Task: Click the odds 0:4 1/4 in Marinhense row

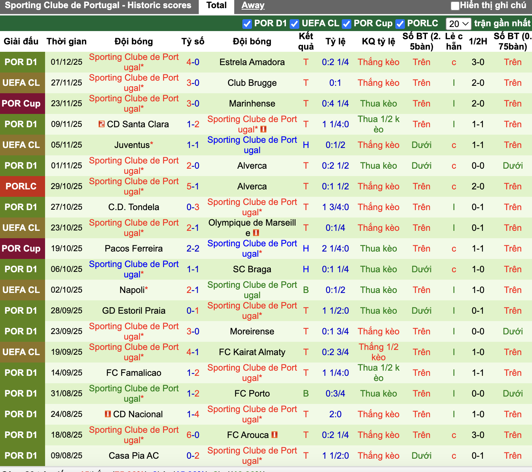Action: tap(335, 104)
